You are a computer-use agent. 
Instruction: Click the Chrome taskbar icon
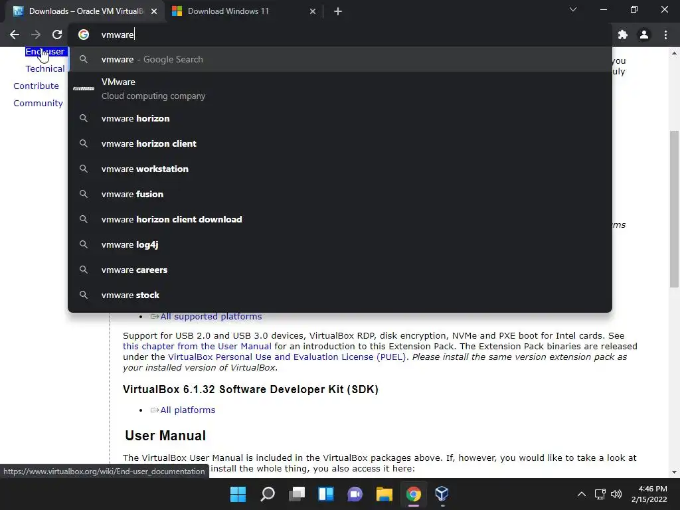[x=413, y=494]
